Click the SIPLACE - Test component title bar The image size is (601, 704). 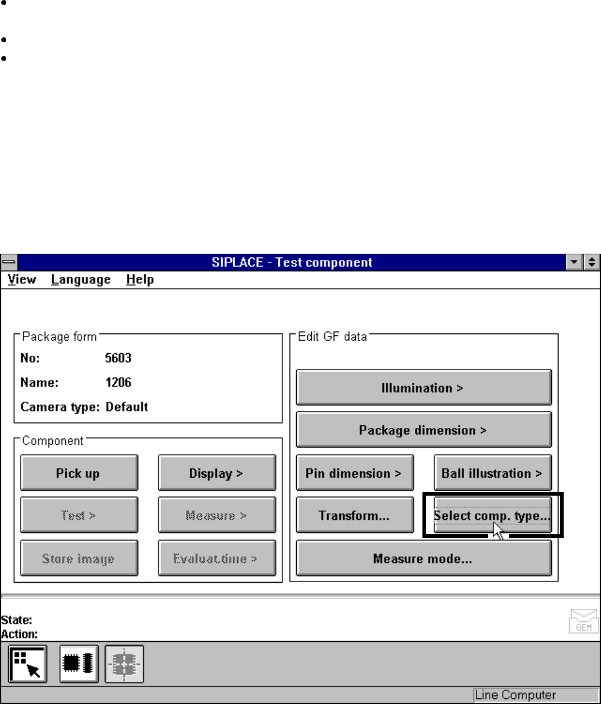click(x=292, y=262)
